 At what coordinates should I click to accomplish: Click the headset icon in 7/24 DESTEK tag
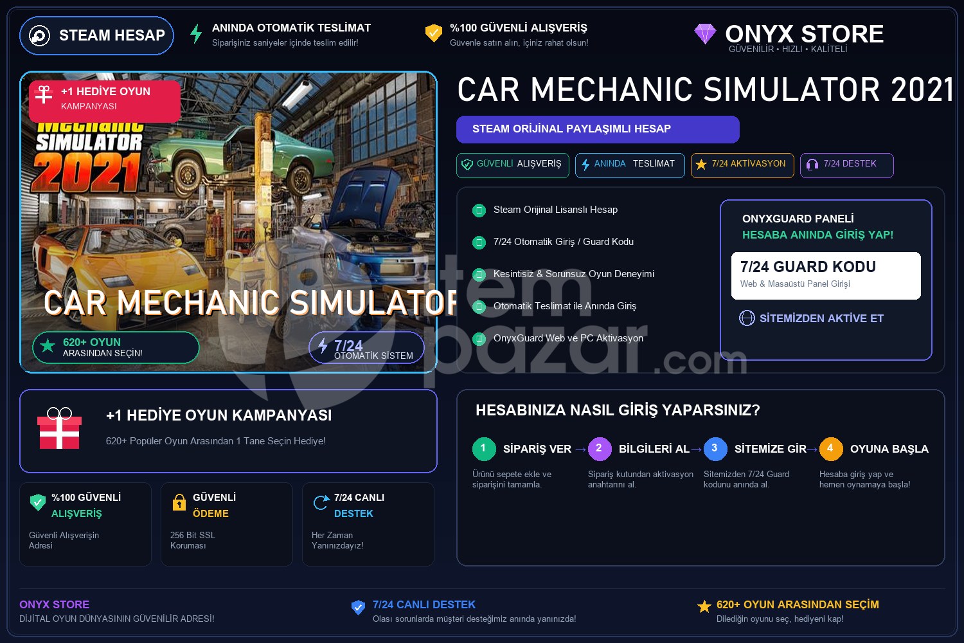pos(812,165)
